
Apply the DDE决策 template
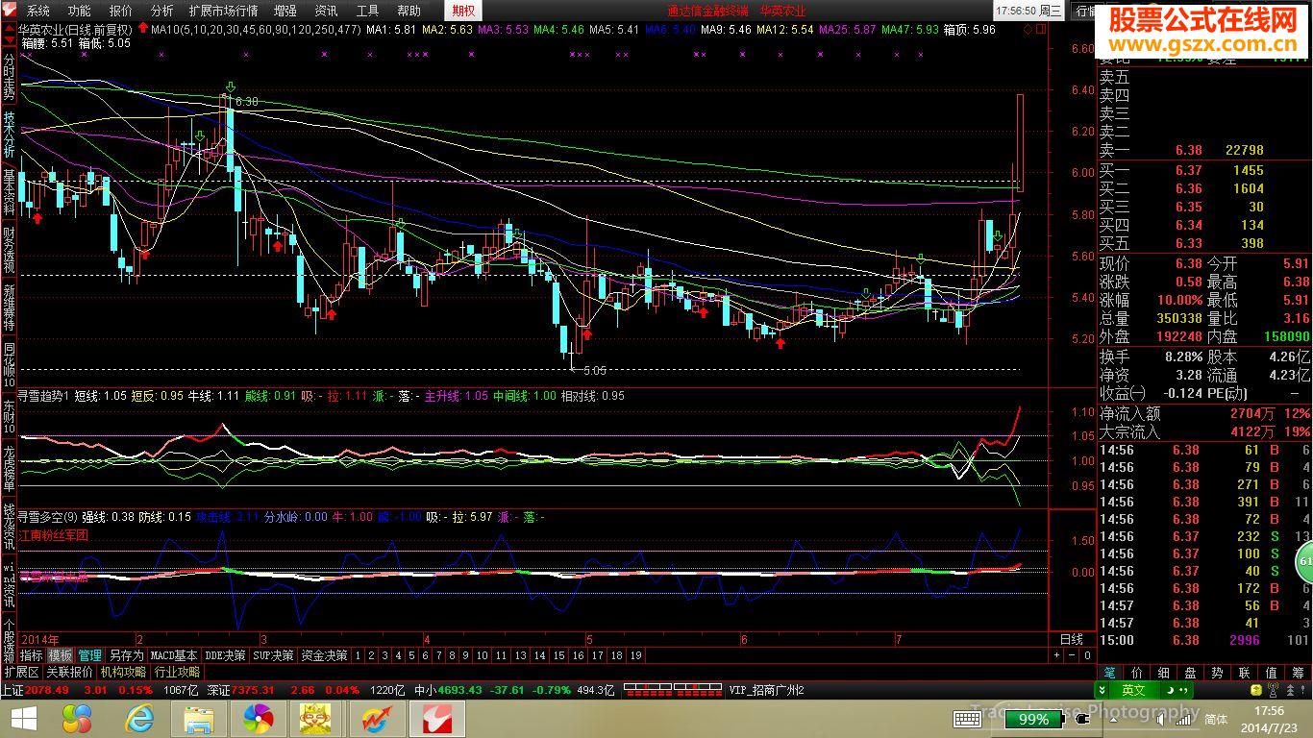point(226,655)
